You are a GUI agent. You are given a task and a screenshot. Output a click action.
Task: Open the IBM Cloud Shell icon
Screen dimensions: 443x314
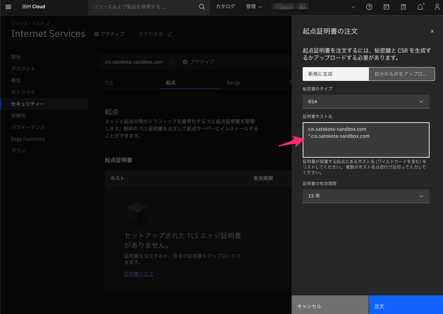(386, 7)
